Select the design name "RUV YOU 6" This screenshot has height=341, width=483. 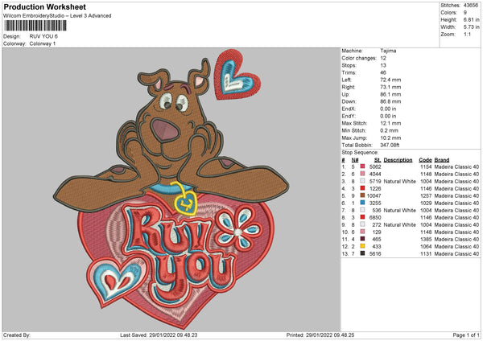pos(43,36)
